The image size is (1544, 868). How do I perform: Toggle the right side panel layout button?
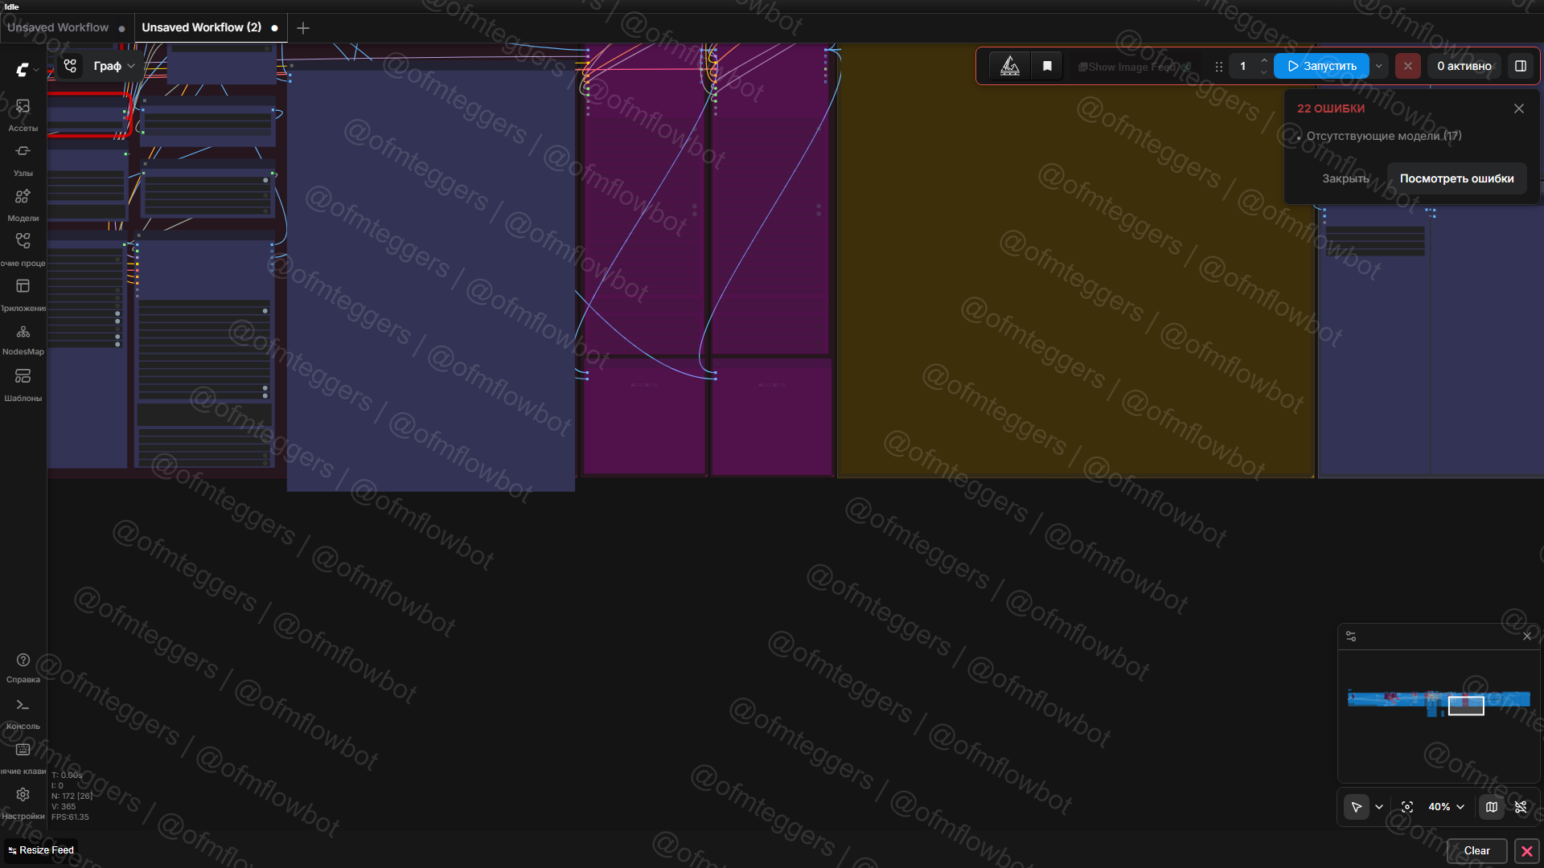click(1521, 66)
